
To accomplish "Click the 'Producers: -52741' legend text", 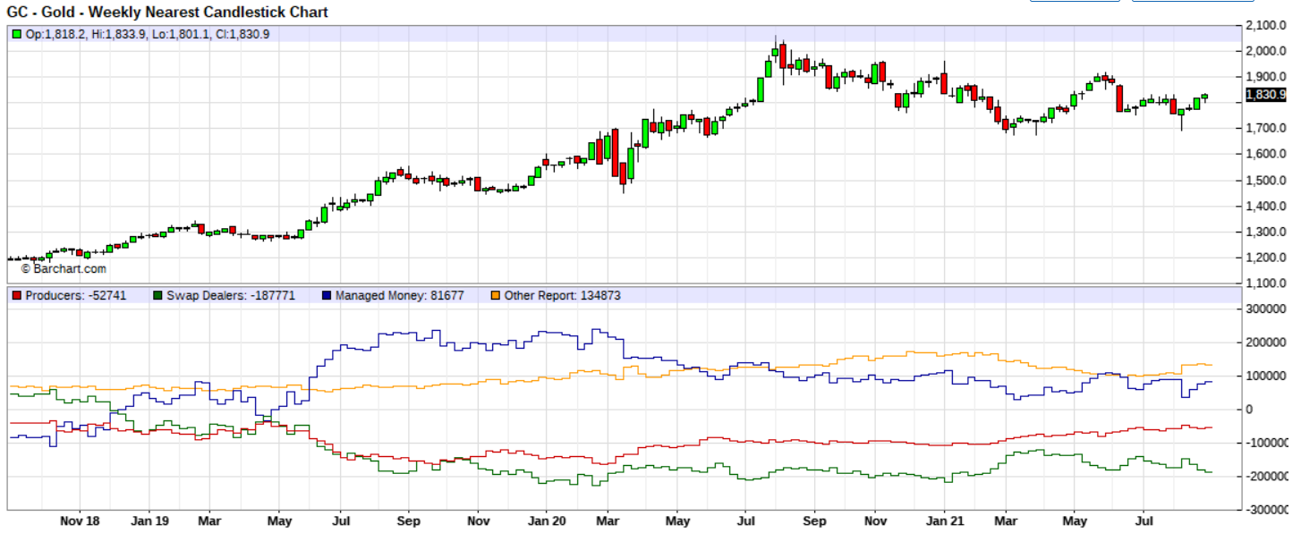I will click(76, 295).
